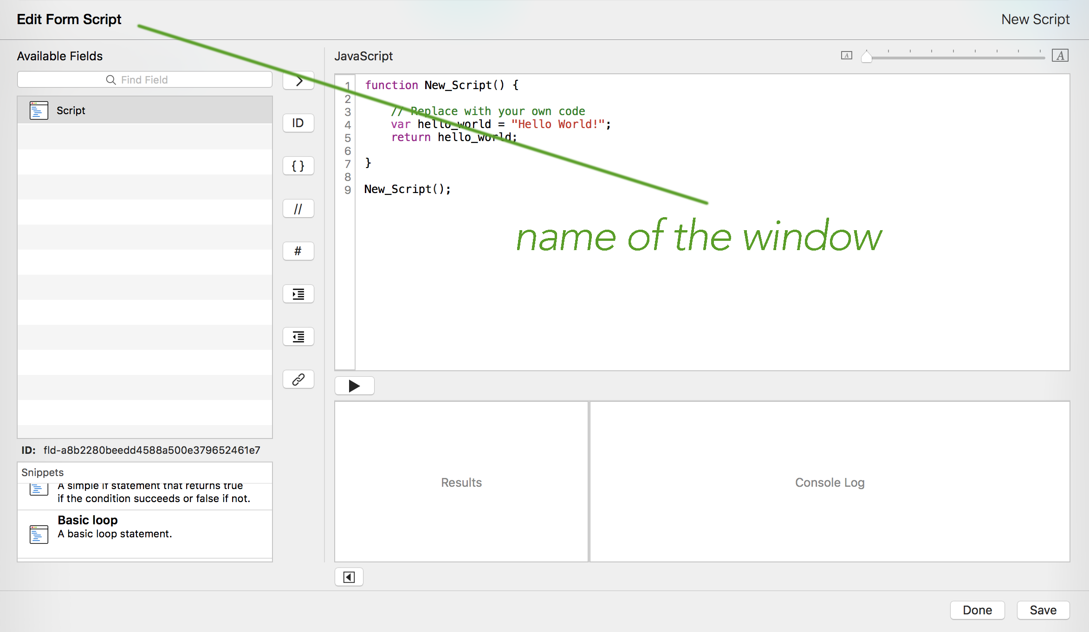Click the font size slider handle
1089x632 pixels.
[x=866, y=57]
